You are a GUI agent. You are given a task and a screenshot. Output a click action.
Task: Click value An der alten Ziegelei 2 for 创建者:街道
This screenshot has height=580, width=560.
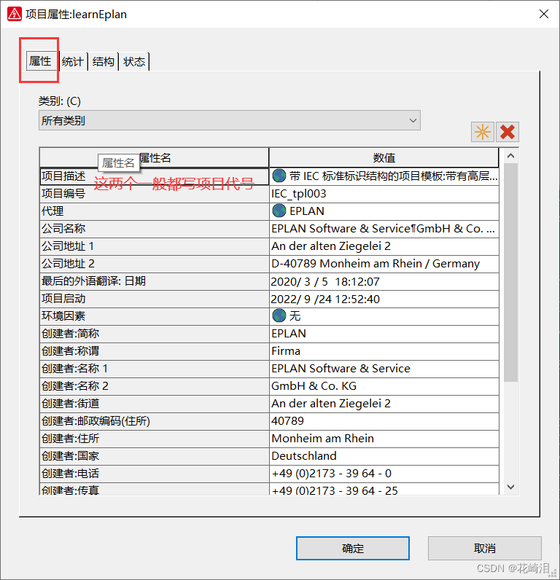pyautogui.click(x=384, y=403)
